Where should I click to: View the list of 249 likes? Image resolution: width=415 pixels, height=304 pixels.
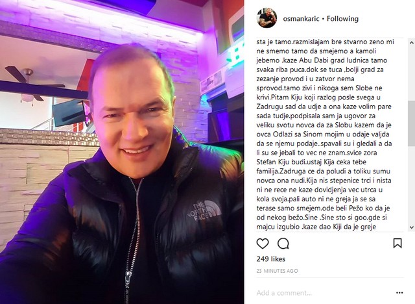coord(271,259)
